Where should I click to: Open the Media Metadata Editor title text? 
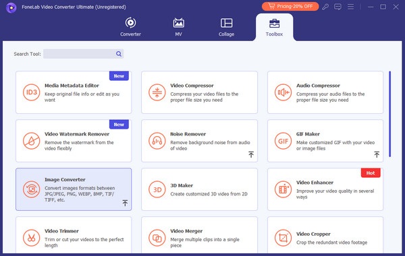(x=72, y=86)
